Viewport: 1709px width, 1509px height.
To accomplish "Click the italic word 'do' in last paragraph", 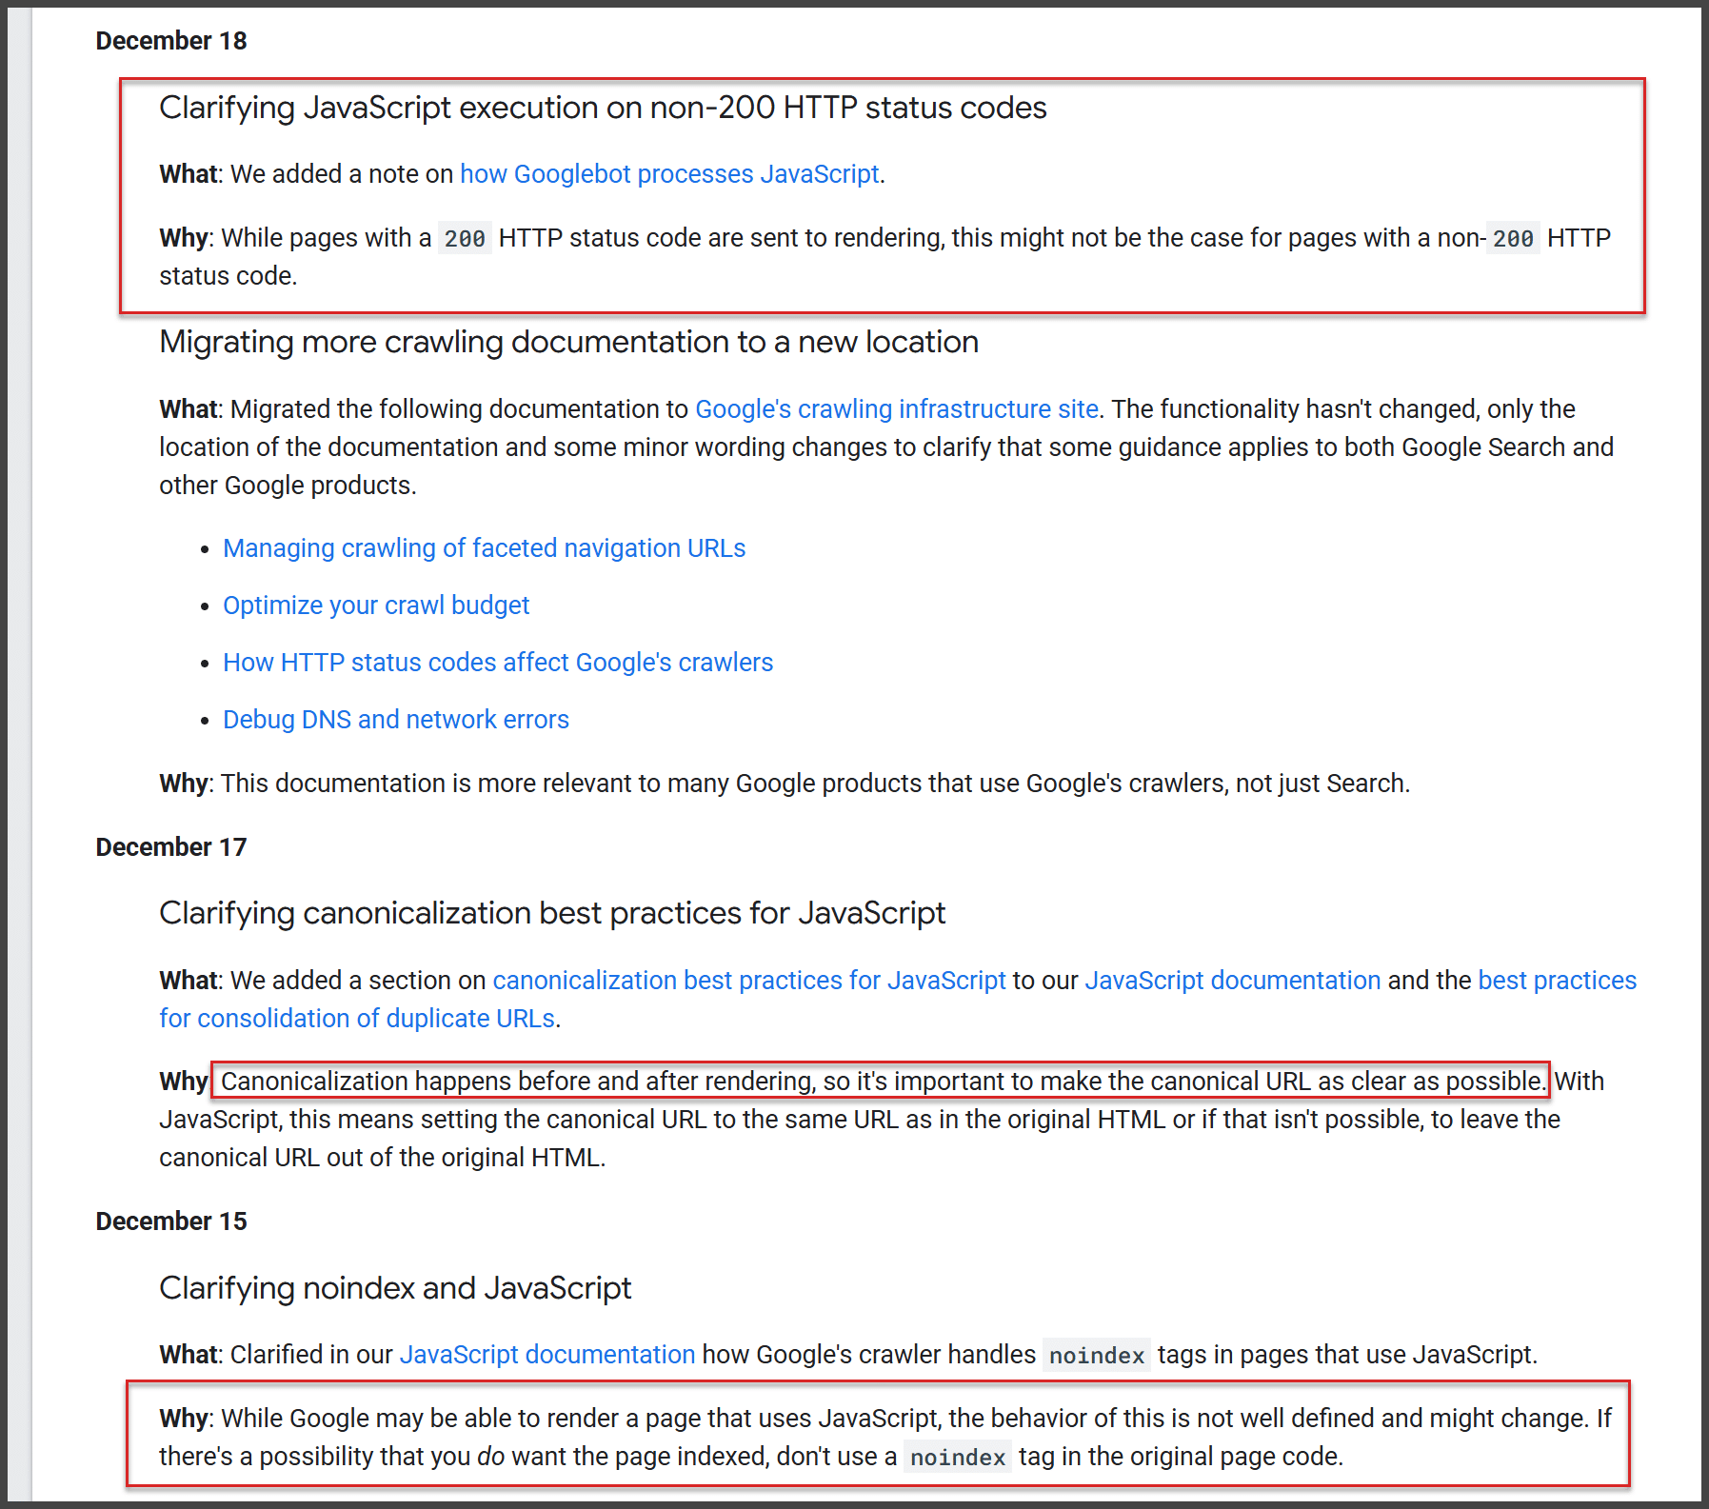I will tap(491, 1457).
